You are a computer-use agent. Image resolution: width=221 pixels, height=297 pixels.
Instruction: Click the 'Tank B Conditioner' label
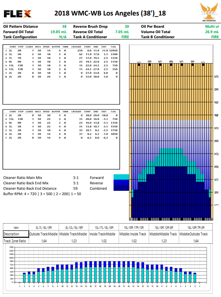coord(158,37)
